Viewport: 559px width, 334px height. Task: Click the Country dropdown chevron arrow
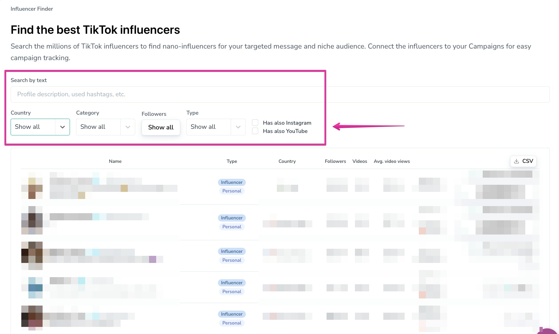click(x=62, y=127)
